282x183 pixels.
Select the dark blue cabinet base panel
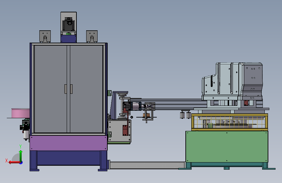point(69,158)
